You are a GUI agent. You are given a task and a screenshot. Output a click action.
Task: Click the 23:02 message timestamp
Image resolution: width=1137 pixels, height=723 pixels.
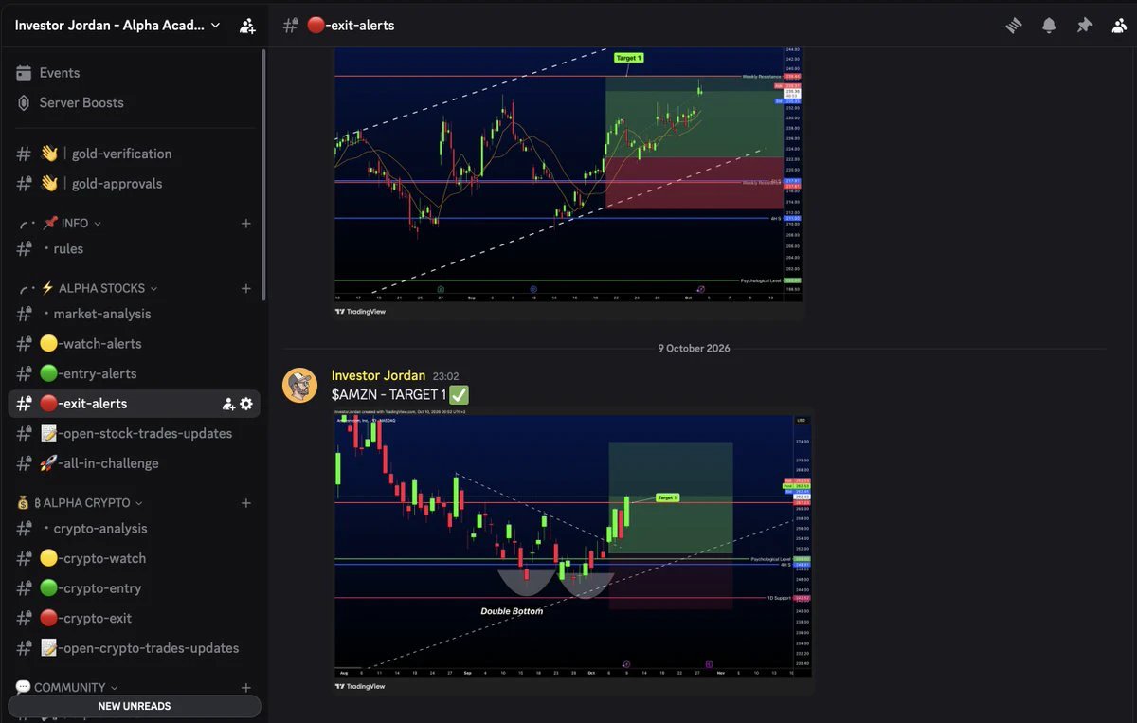pyautogui.click(x=445, y=376)
